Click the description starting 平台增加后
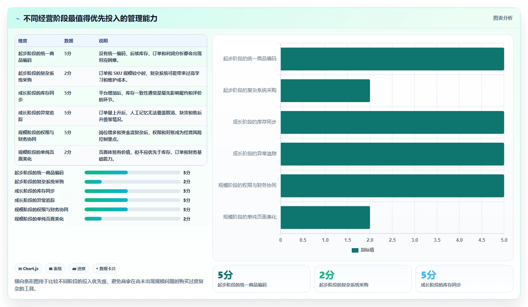 pos(150,96)
